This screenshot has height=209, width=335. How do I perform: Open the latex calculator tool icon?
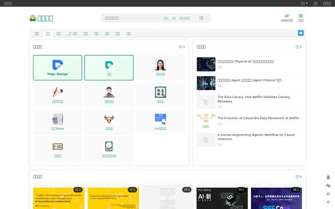[x=58, y=119]
